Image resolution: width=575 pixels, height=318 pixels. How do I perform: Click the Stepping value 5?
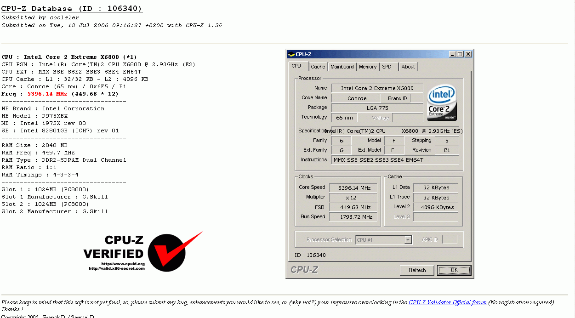click(447, 141)
